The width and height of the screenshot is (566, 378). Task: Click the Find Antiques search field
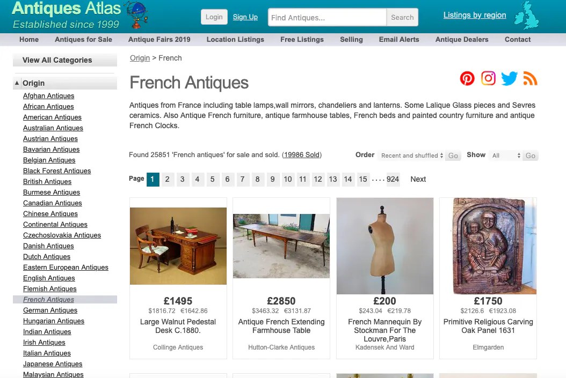[x=326, y=17]
